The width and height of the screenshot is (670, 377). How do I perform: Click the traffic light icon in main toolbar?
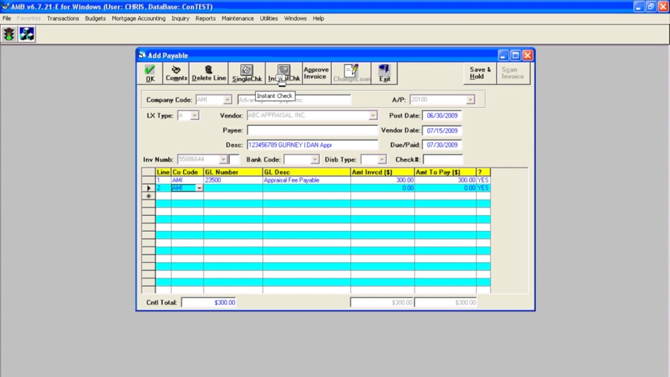[x=9, y=34]
